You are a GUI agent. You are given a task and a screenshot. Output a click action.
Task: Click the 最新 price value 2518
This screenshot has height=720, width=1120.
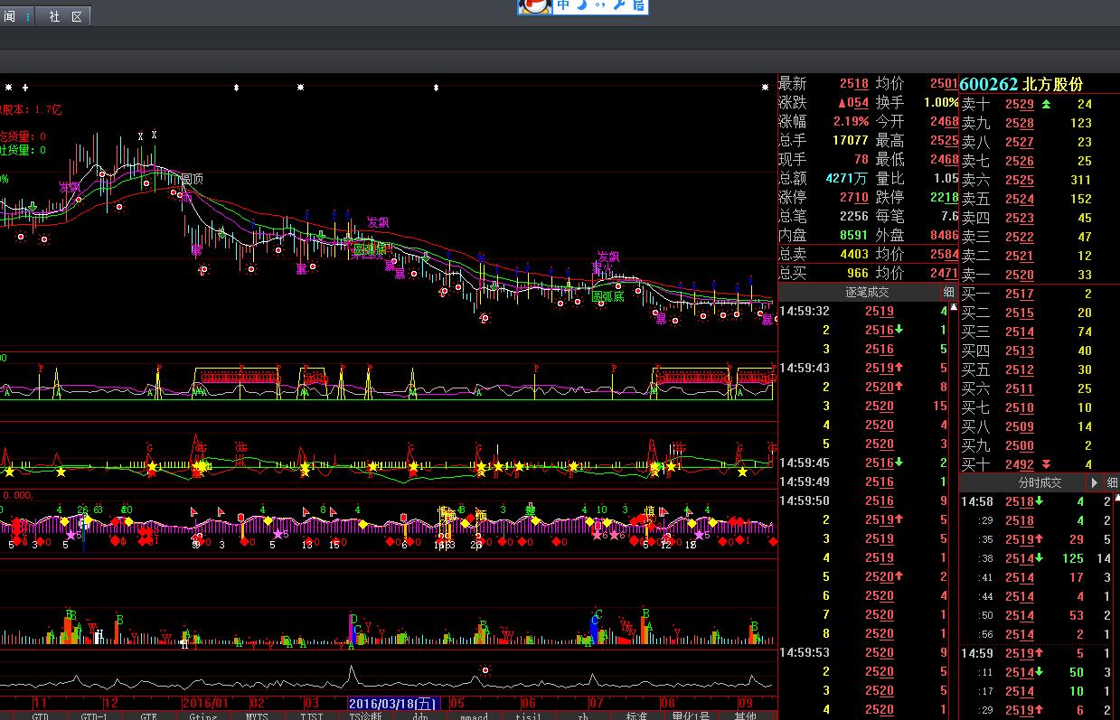[x=853, y=84]
